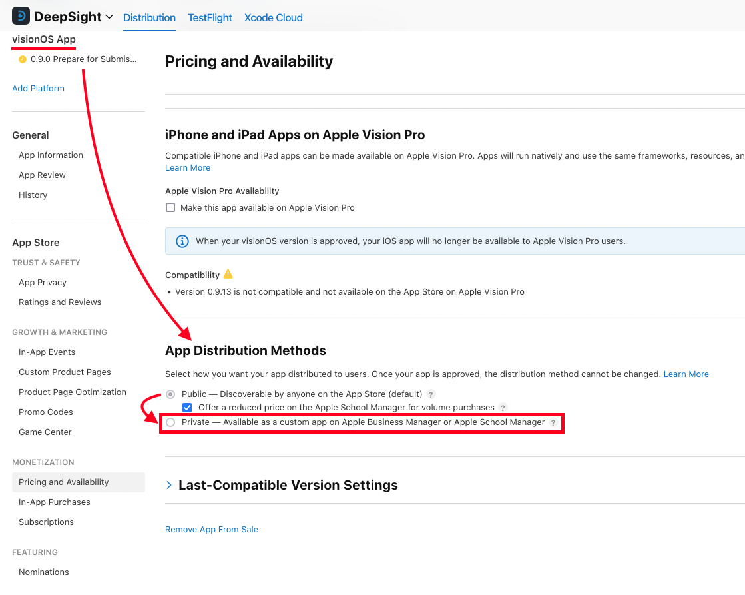Expand Last-Compatible Version Settings chevron
This screenshot has height=595, width=745.
pos(169,485)
